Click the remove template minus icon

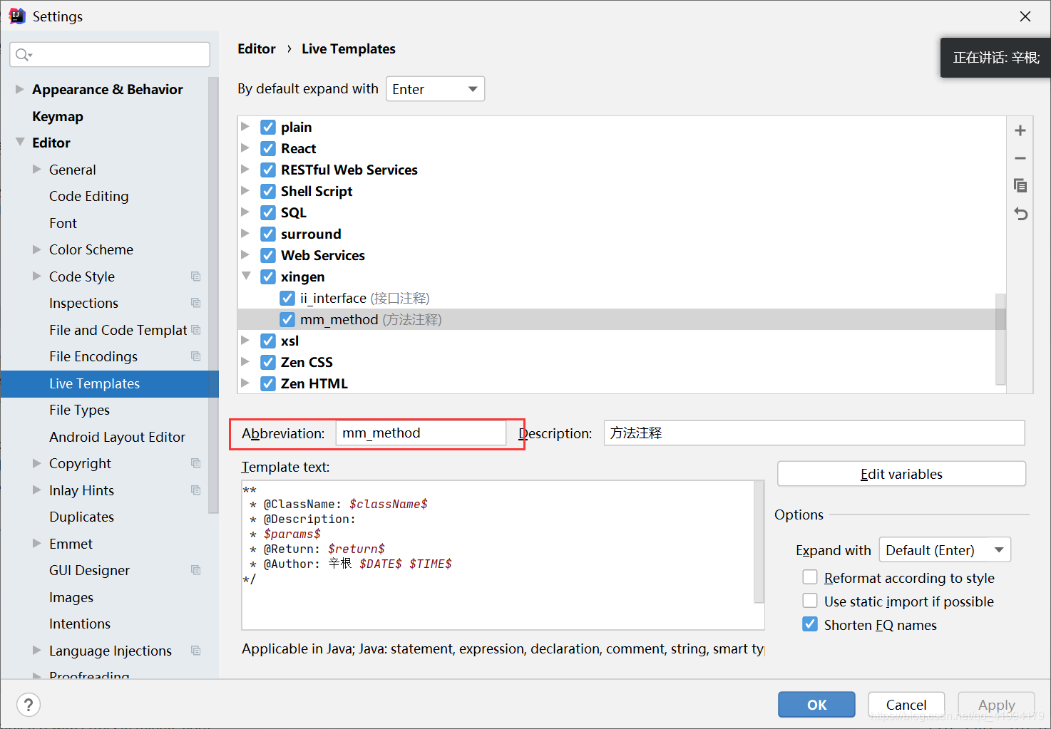(1020, 158)
